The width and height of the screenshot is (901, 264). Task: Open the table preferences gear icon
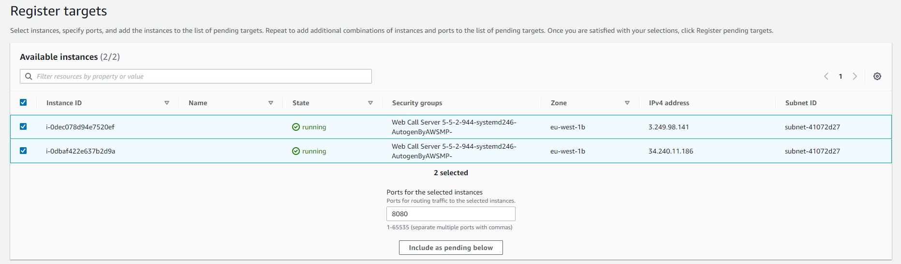coord(877,76)
